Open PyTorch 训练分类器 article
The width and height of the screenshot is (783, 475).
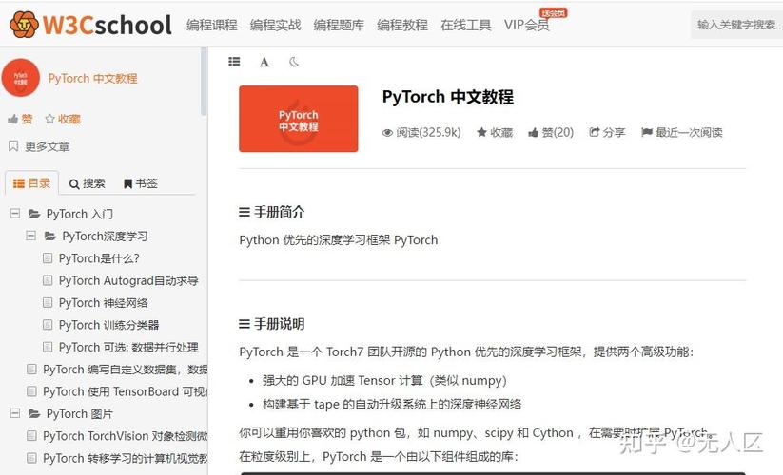[x=108, y=325]
